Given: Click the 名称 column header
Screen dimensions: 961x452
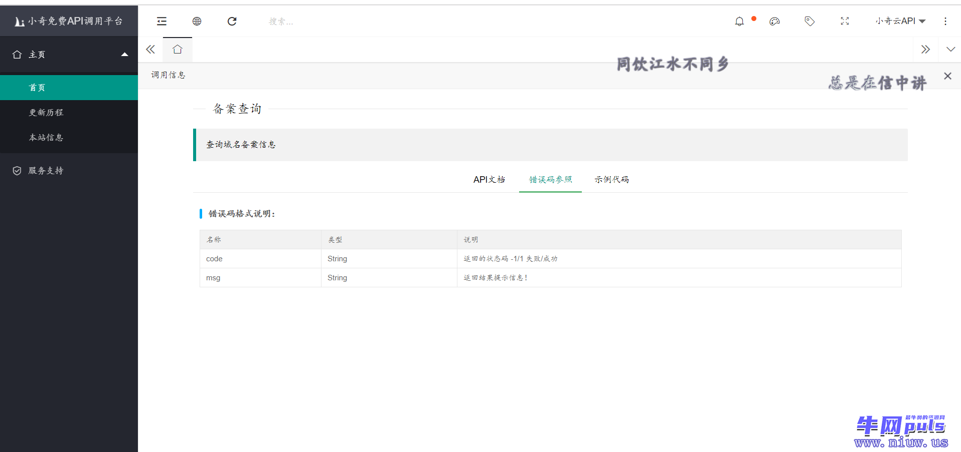Looking at the screenshot, I should tap(260, 240).
